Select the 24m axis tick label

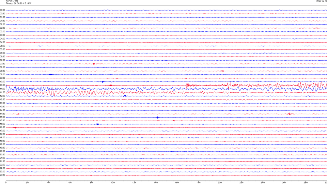coord(263,183)
